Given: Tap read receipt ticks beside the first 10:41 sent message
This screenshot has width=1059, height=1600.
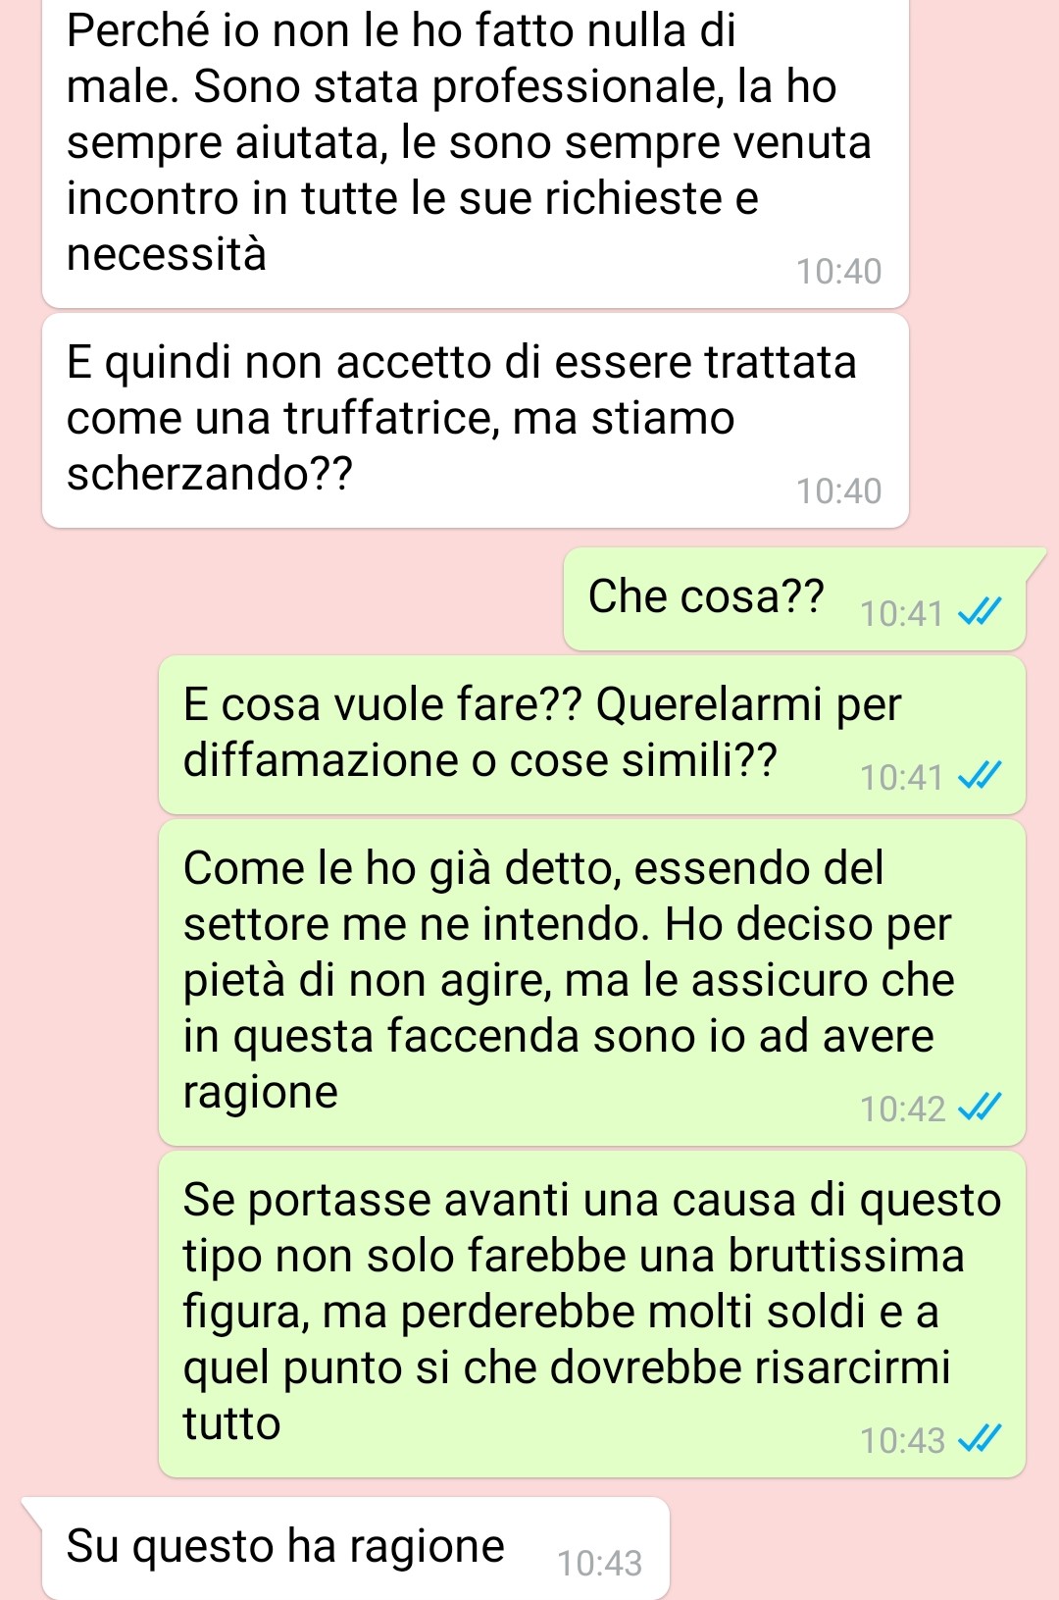Looking at the screenshot, I should click(980, 613).
